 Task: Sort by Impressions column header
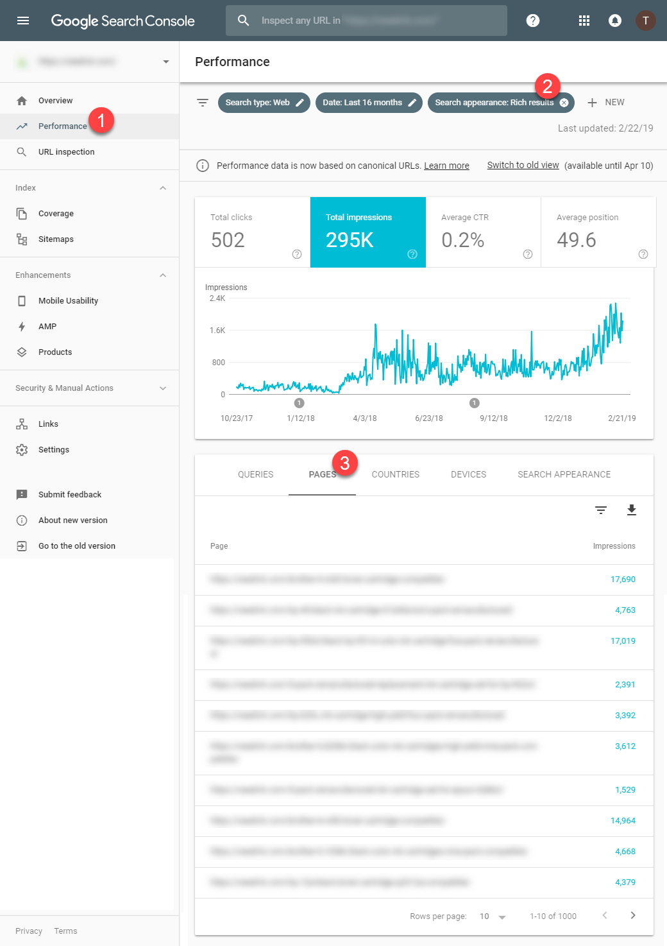coord(614,546)
